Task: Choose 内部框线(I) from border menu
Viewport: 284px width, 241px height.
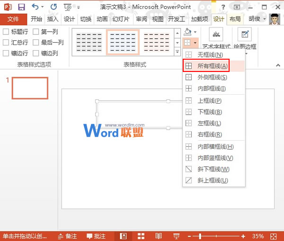Action: [214, 89]
